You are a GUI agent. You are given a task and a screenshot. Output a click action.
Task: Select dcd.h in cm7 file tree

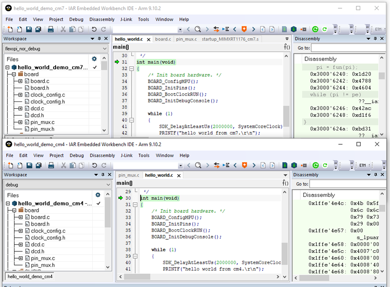pos(37,115)
